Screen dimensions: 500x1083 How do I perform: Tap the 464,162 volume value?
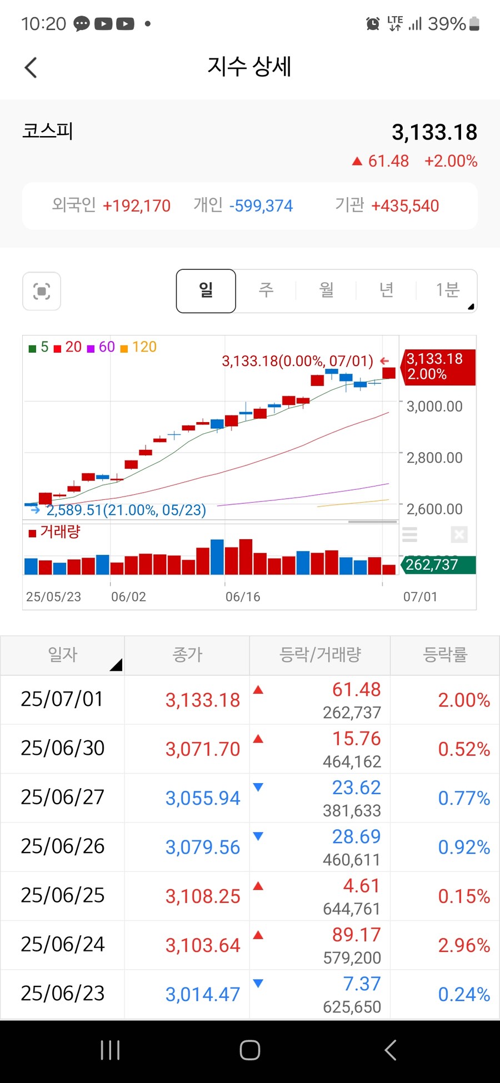click(352, 761)
